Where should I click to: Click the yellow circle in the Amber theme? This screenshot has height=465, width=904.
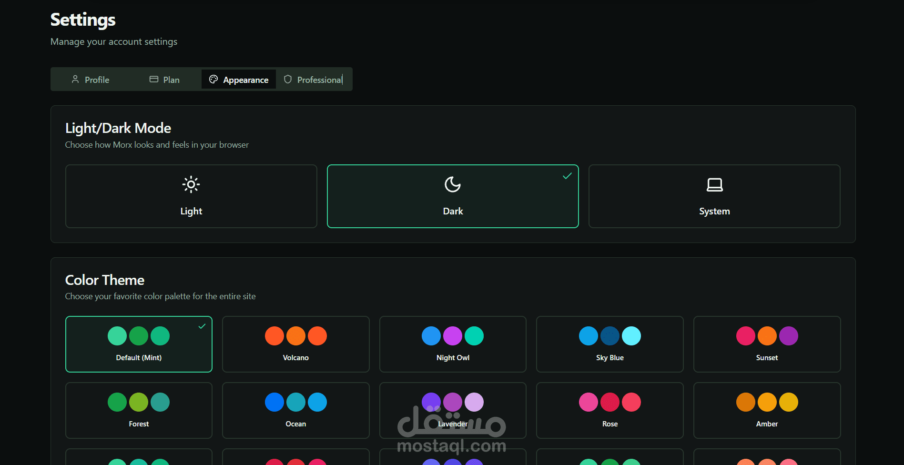[789, 402]
